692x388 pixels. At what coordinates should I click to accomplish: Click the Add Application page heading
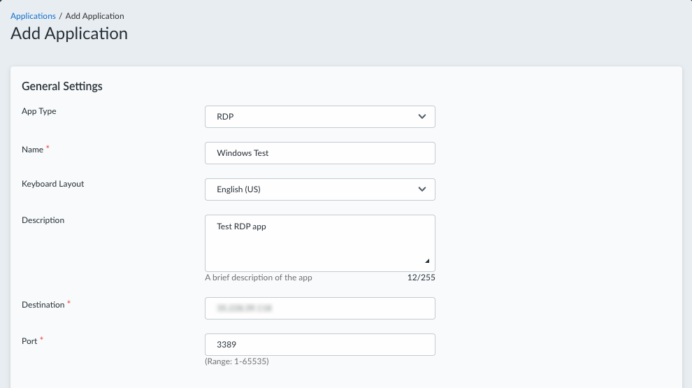69,34
